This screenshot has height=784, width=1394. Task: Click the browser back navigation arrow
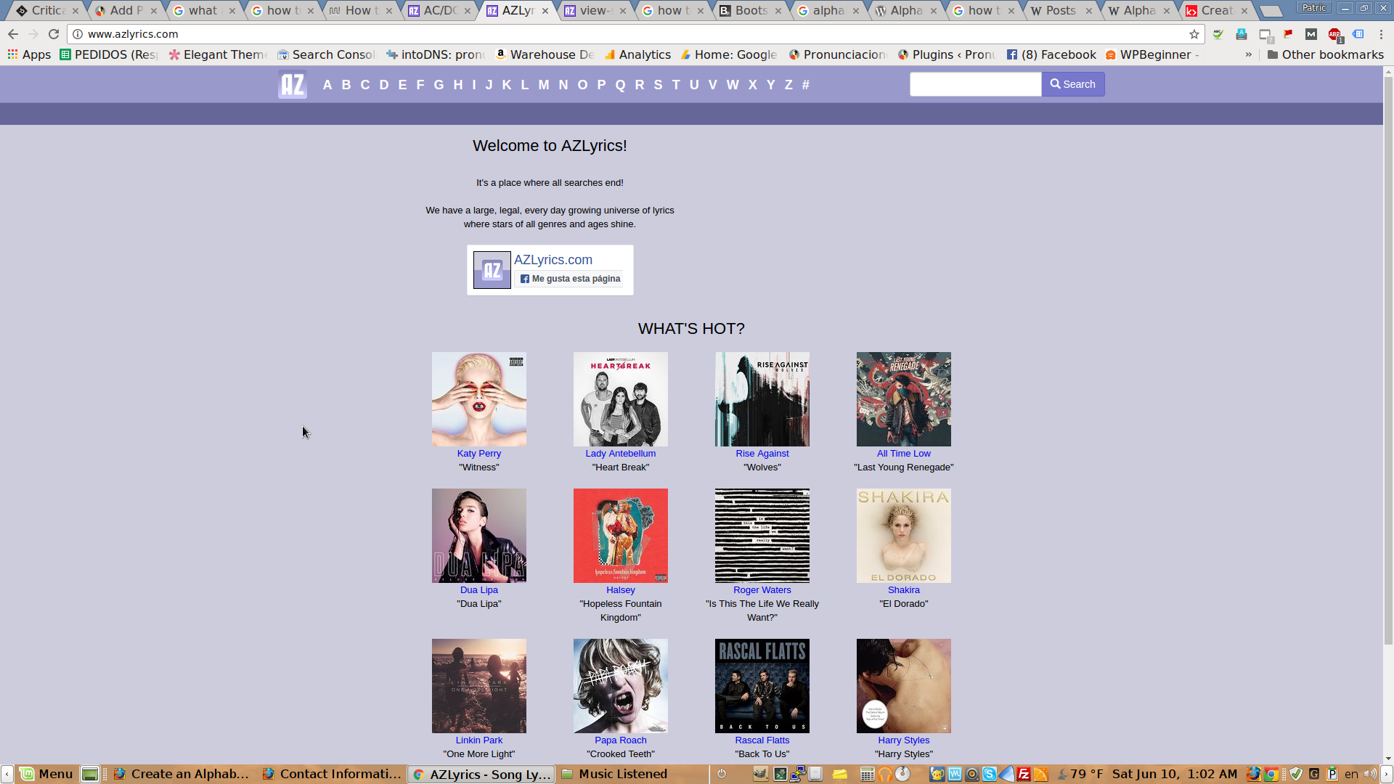click(12, 33)
